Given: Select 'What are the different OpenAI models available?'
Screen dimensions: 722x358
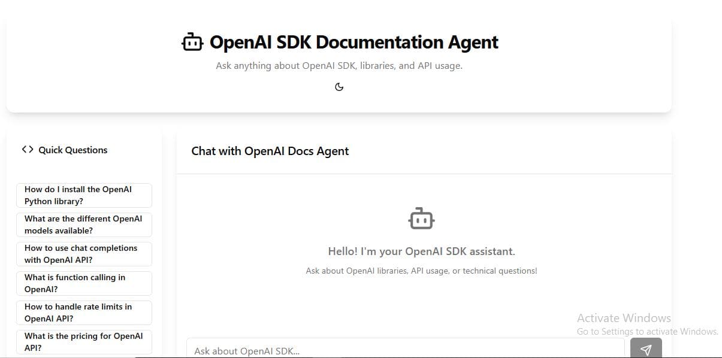Looking at the screenshot, I should tap(84, 224).
